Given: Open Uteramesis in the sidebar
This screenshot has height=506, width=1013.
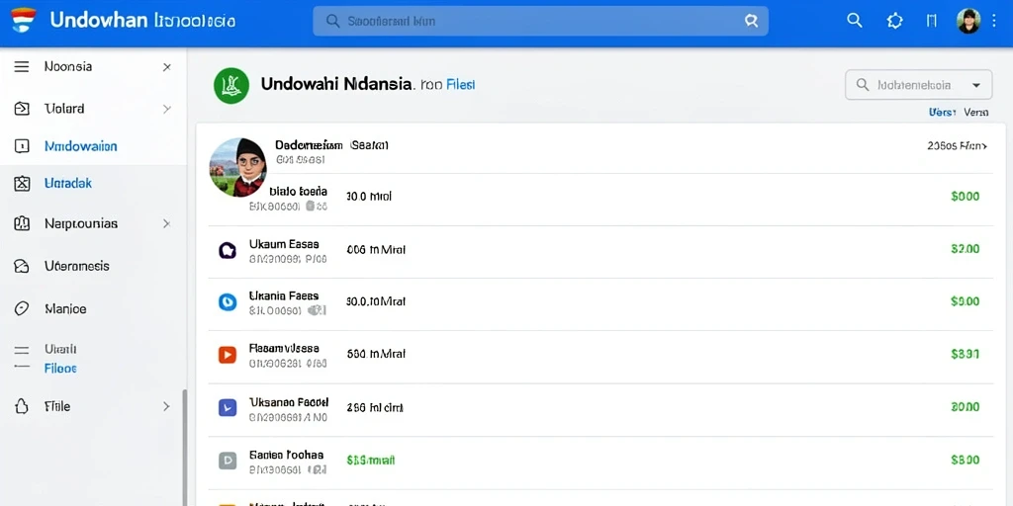Looking at the screenshot, I should tap(77, 266).
